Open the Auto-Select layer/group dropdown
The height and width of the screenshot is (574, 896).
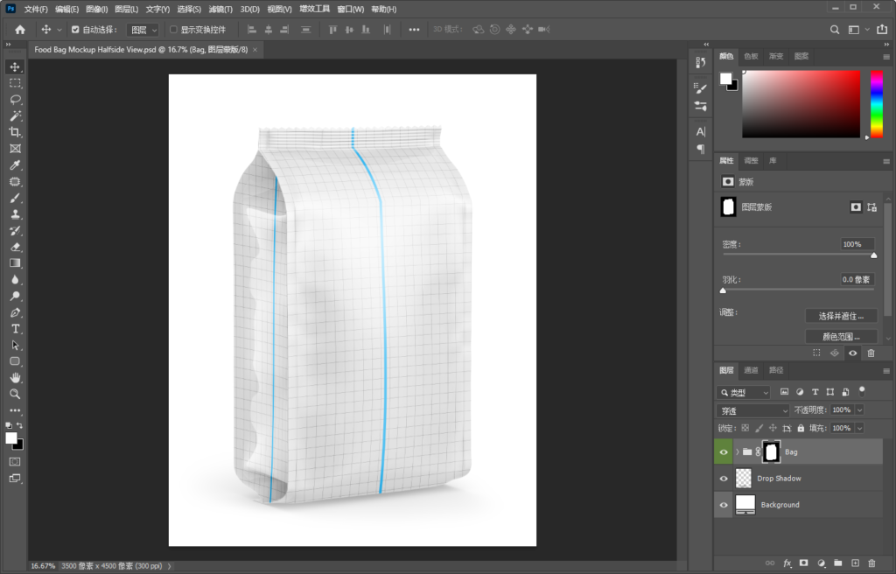tap(143, 30)
